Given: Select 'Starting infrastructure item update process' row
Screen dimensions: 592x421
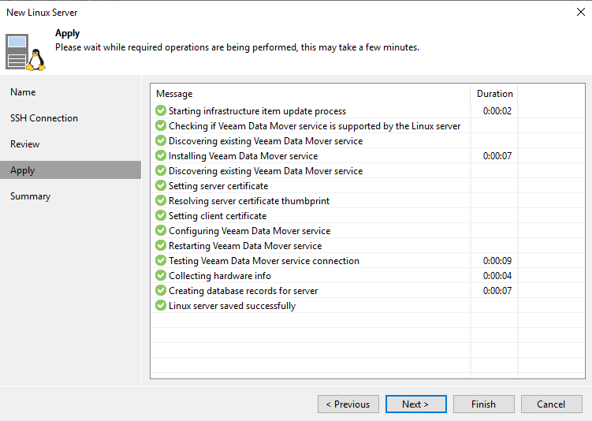Looking at the screenshot, I should pos(368,110).
